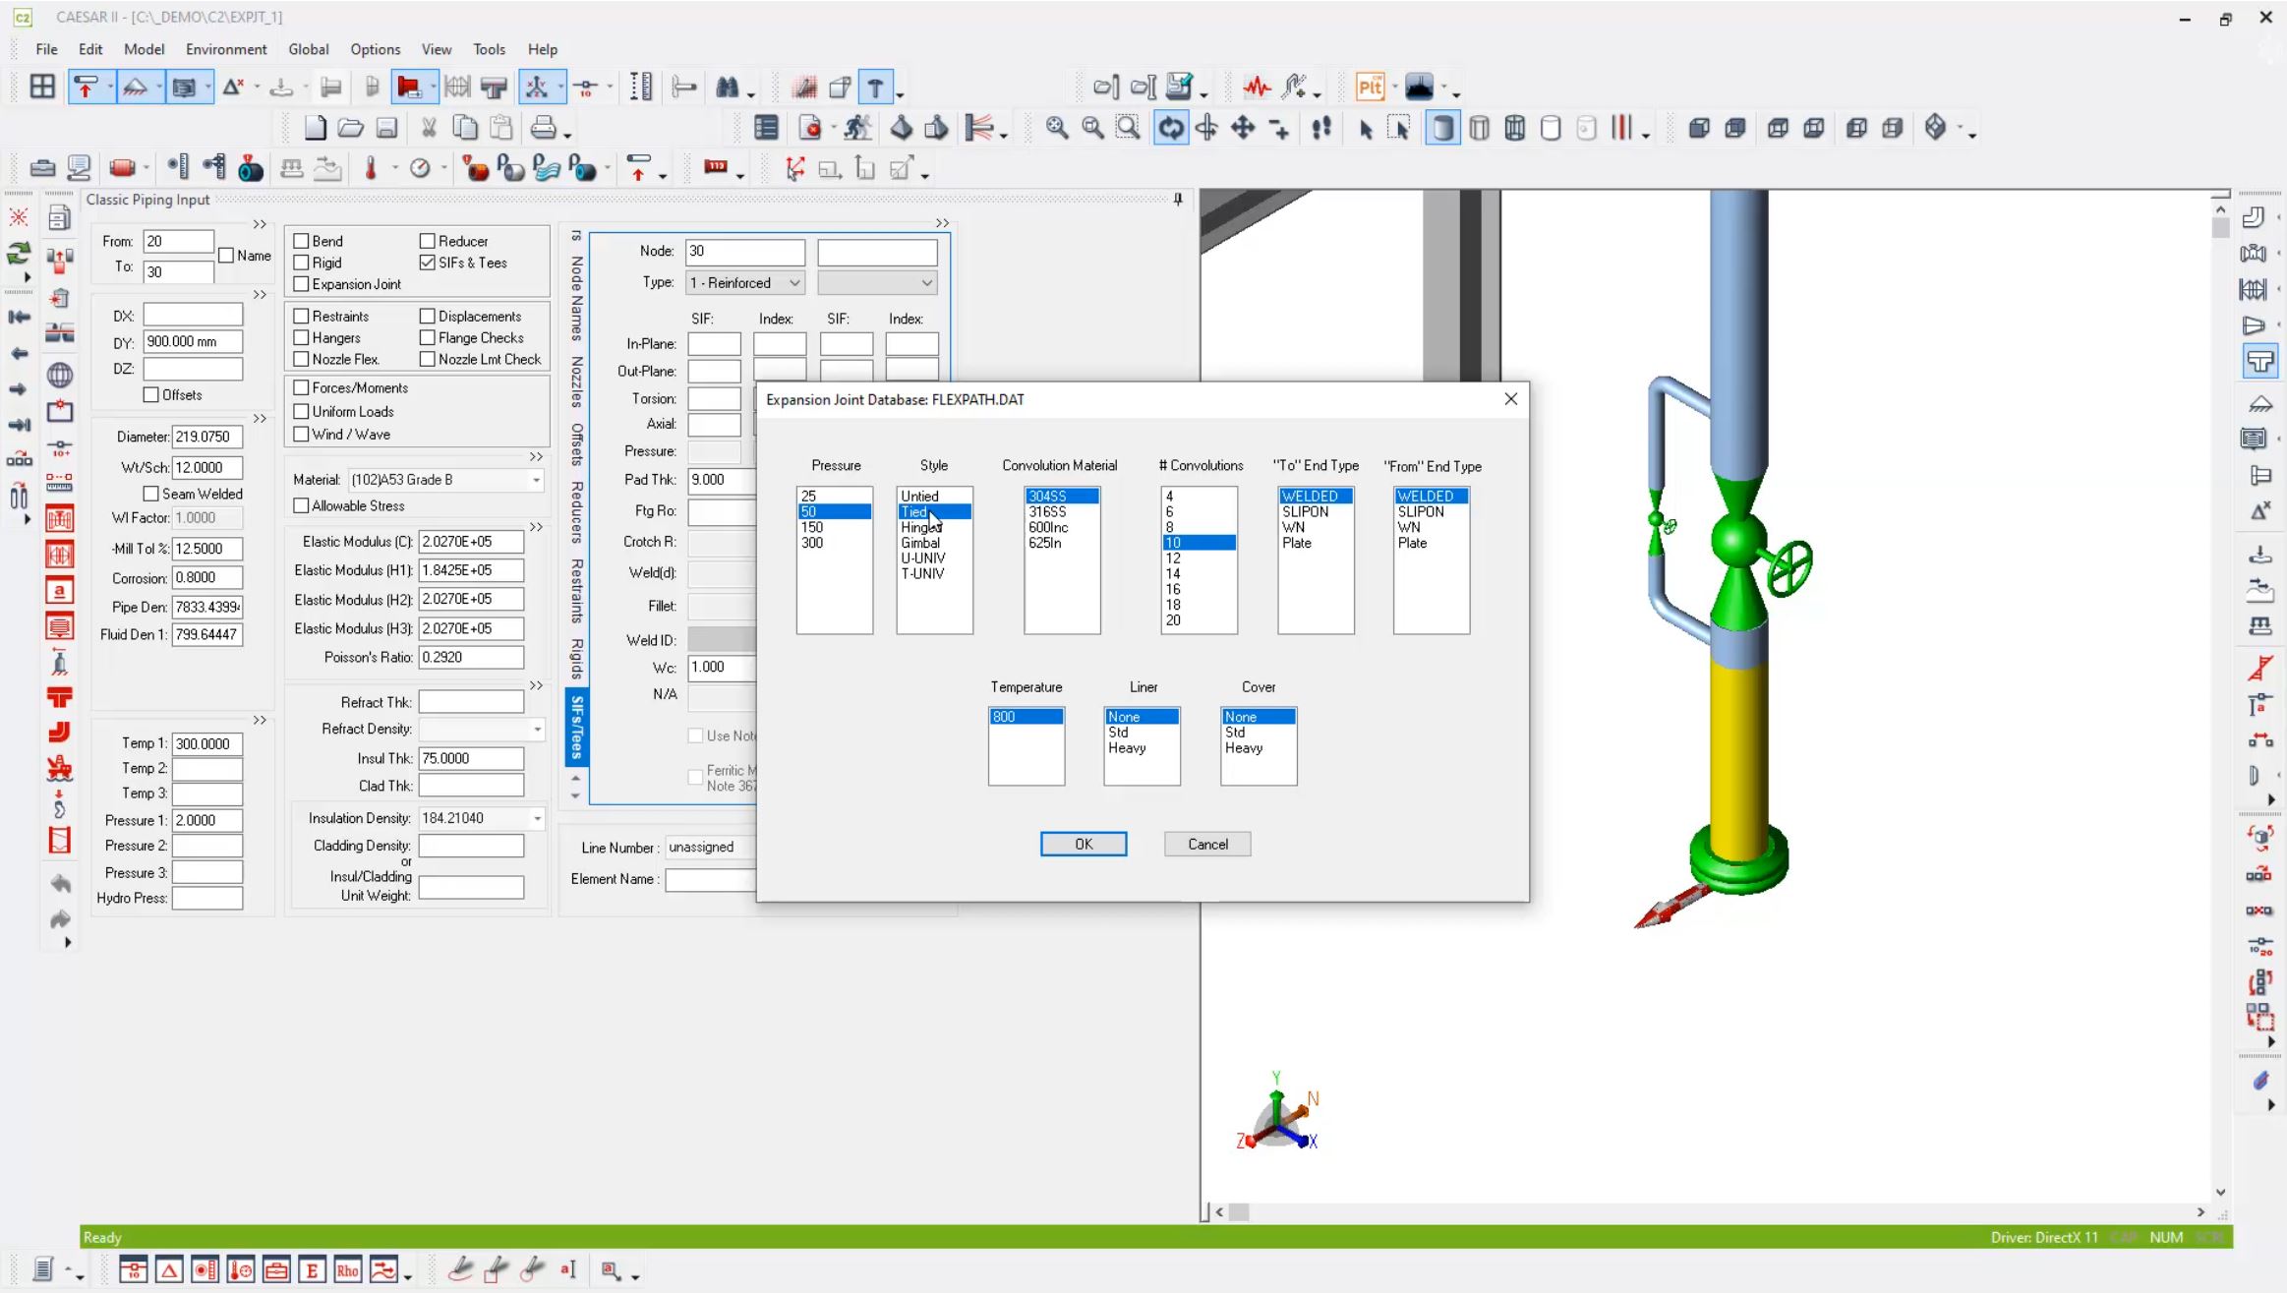Select the orbit rotate view icon
This screenshot has width=2287, height=1293.
[x=1170, y=128]
